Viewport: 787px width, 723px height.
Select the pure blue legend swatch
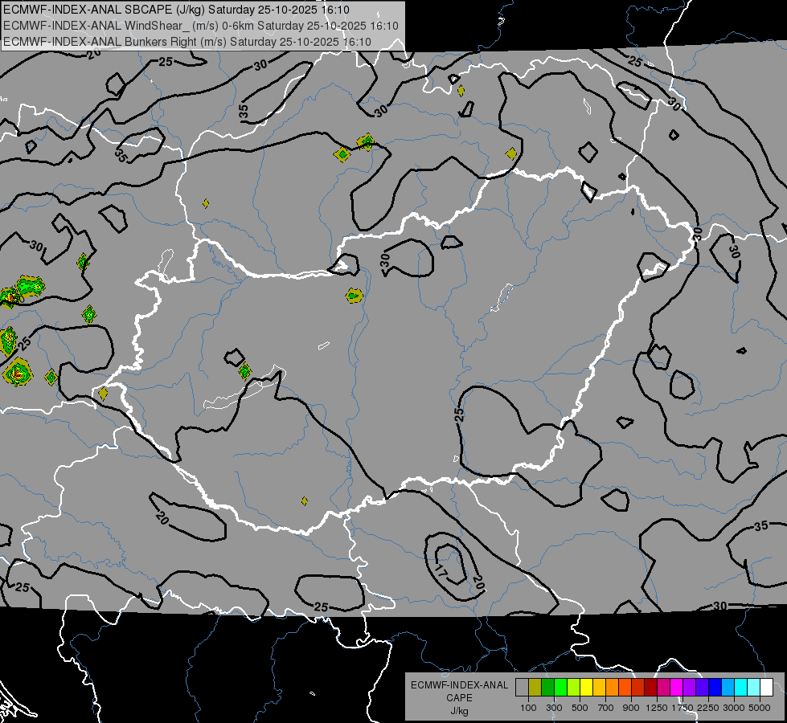(715, 688)
